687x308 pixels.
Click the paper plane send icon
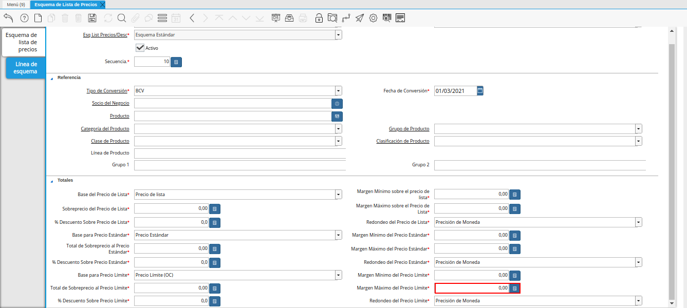coord(360,18)
